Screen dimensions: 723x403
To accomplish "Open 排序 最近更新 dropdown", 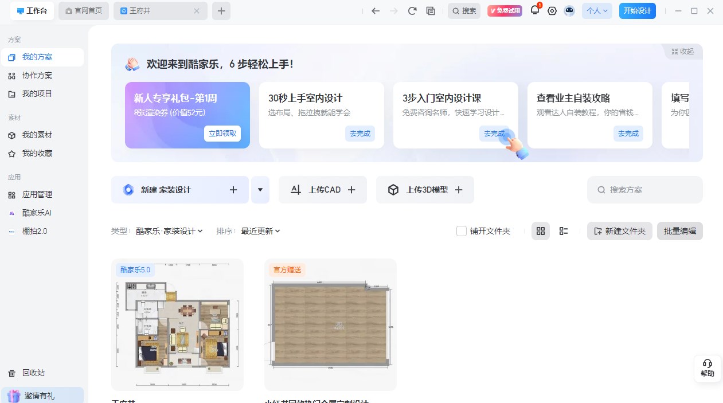I will tap(260, 231).
